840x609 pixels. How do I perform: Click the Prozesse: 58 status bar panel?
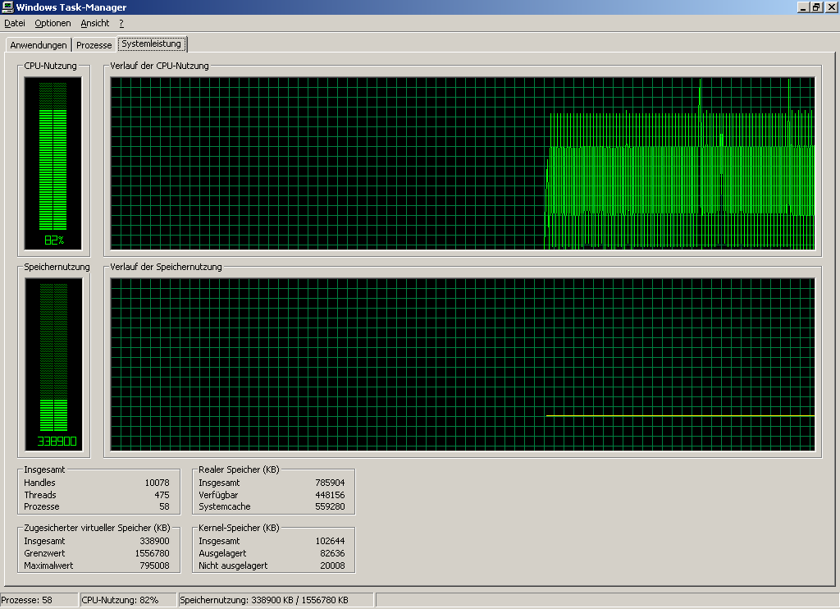click(39, 600)
